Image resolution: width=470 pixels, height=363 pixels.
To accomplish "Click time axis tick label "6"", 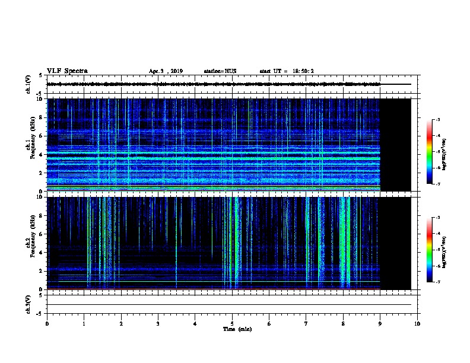I will (x=269, y=324).
